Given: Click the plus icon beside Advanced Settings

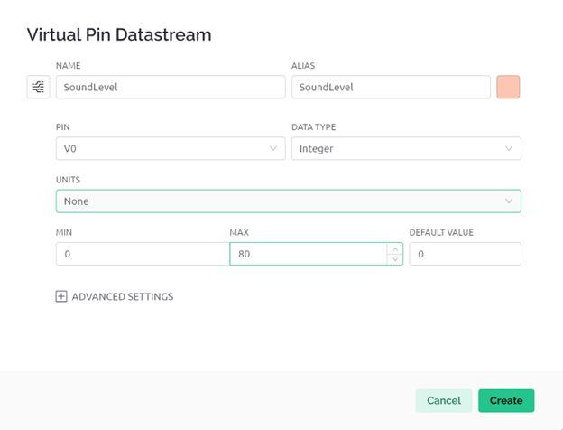Looking at the screenshot, I should pyautogui.click(x=61, y=296).
